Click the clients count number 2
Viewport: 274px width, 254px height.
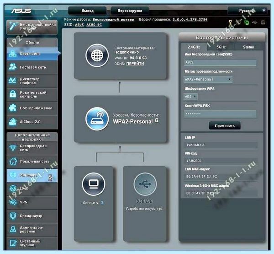102,203
